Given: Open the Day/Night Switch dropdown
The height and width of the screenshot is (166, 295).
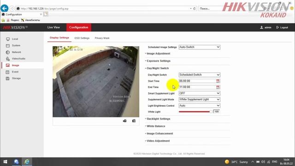Looking at the screenshot, I should coord(200,75).
